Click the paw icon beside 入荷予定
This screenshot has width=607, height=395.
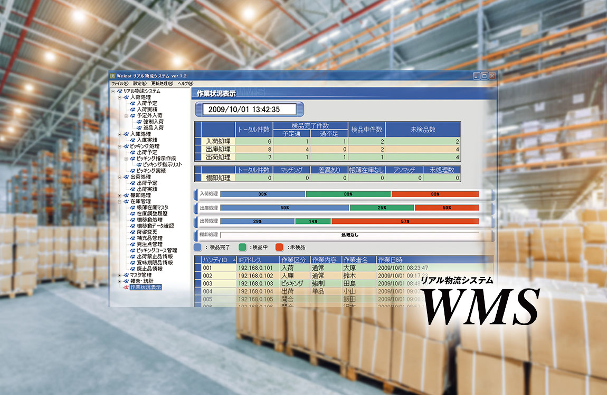tap(133, 103)
